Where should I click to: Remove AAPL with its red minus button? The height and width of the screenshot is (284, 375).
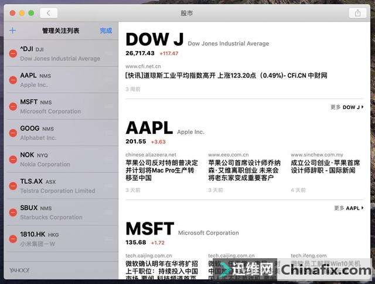pos(13,80)
